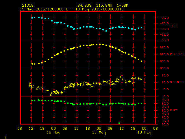
Task: Click the 815.0 pressure tick value
Action: (x=164, y=47)
